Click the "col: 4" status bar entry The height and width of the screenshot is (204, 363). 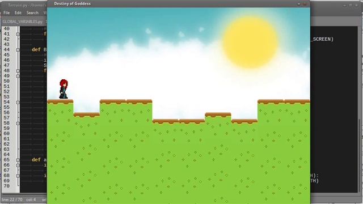click(31, 199)
